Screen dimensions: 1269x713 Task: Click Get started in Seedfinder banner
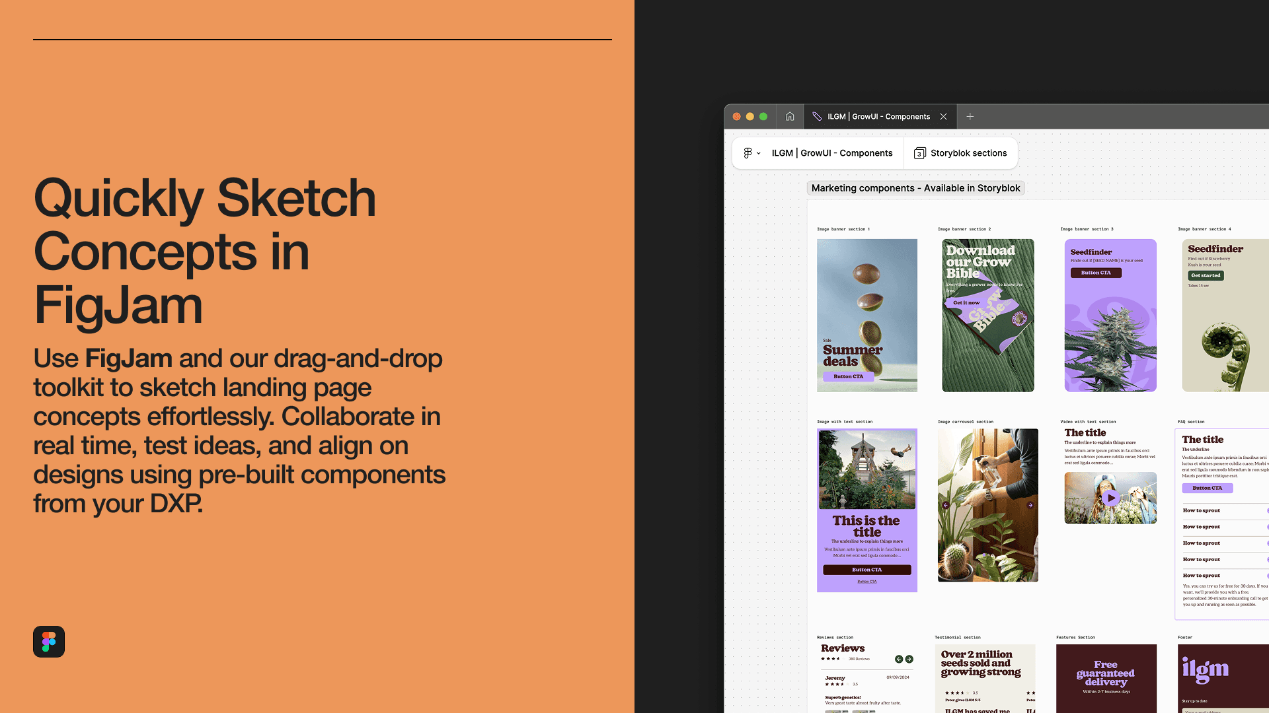pyautogui.click(x=1206, y=275)
